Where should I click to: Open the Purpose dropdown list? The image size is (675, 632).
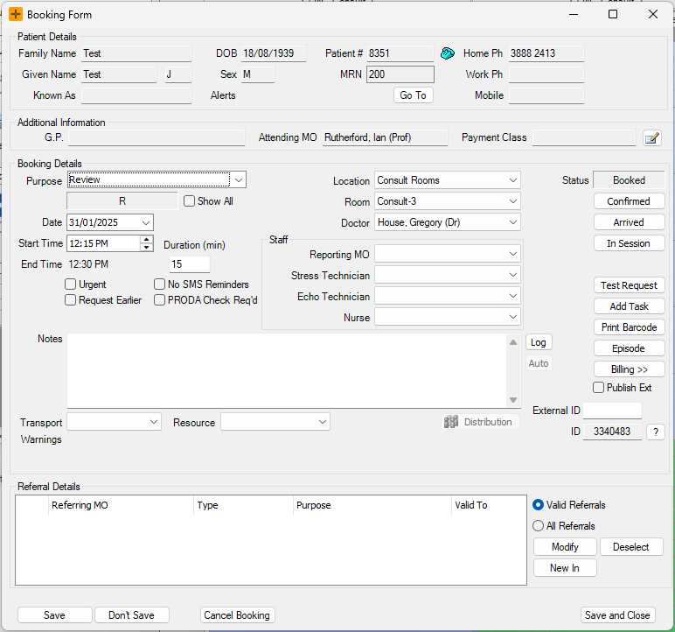(x=239, y=180)
